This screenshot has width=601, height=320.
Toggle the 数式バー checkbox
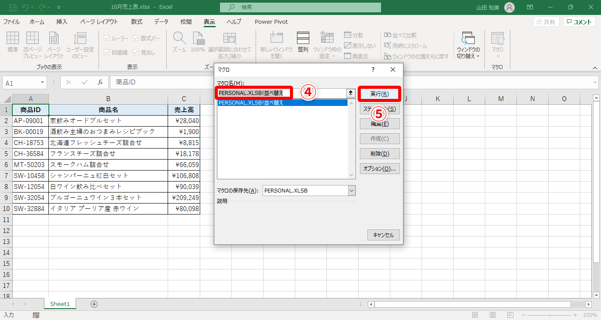pos(147,39)
